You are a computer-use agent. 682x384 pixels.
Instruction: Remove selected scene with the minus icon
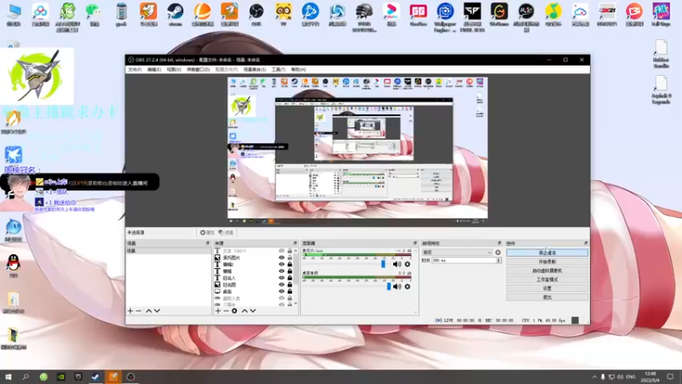click(x=139, y=311)
